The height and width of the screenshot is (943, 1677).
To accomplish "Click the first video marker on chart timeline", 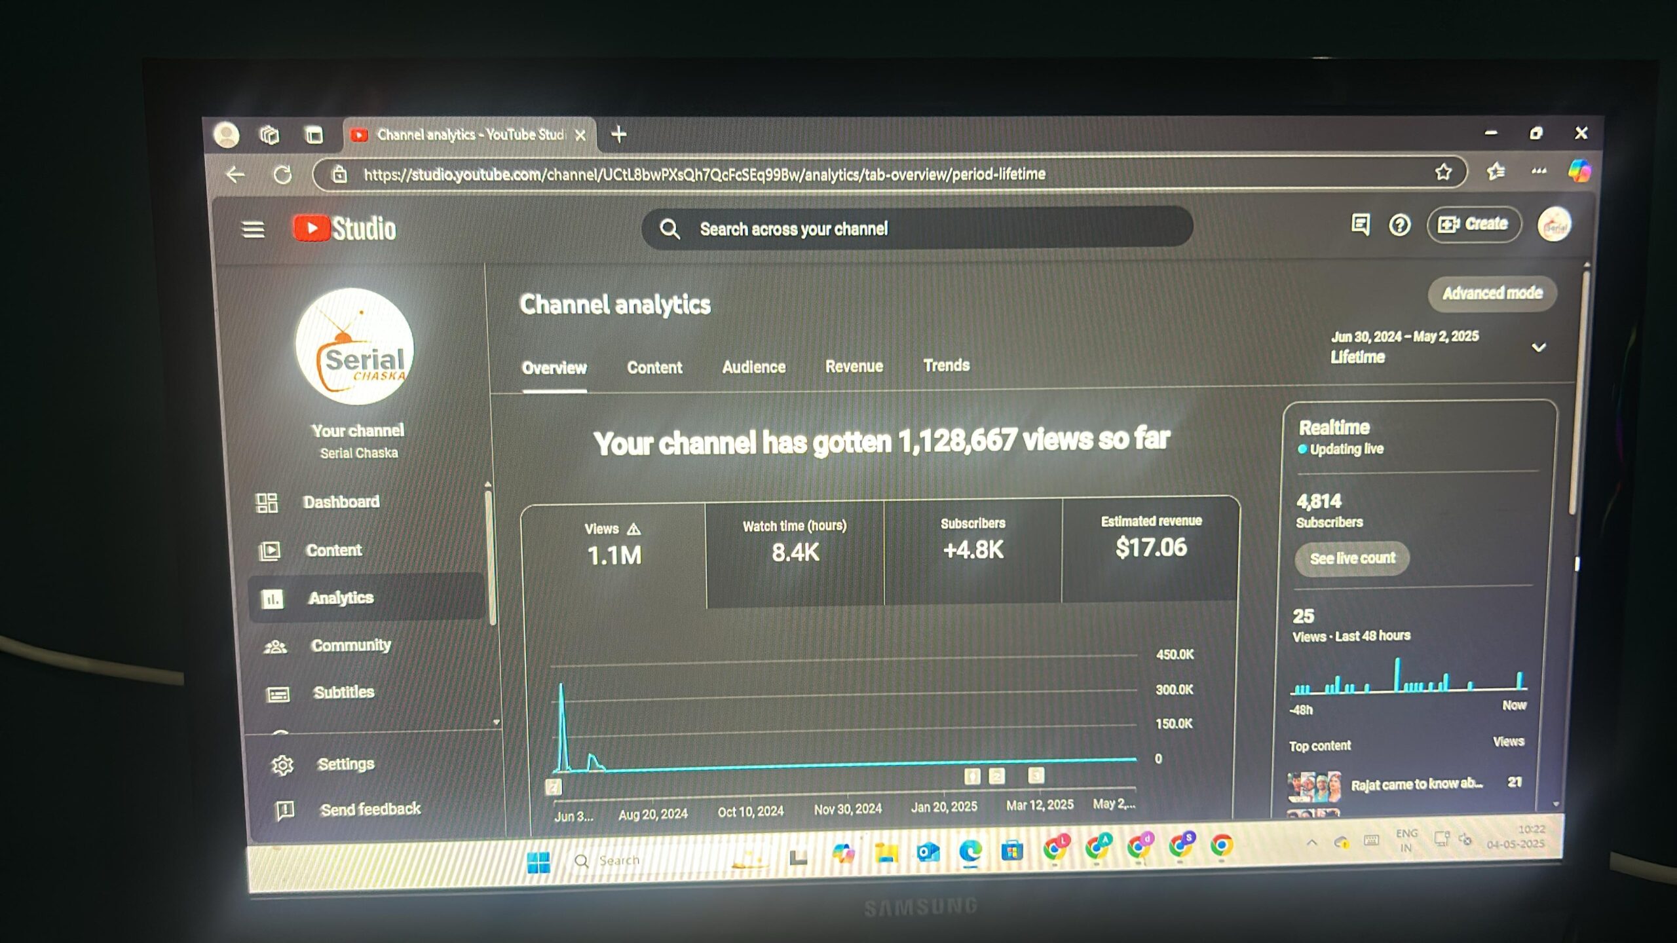I will click(554, 787).
